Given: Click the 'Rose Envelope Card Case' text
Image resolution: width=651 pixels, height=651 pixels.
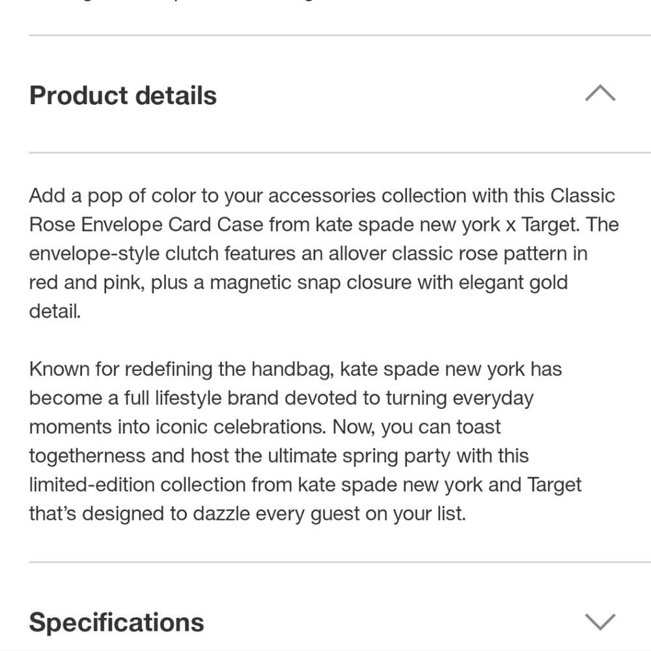Looking at the screenshot, I should click(146, 224).
